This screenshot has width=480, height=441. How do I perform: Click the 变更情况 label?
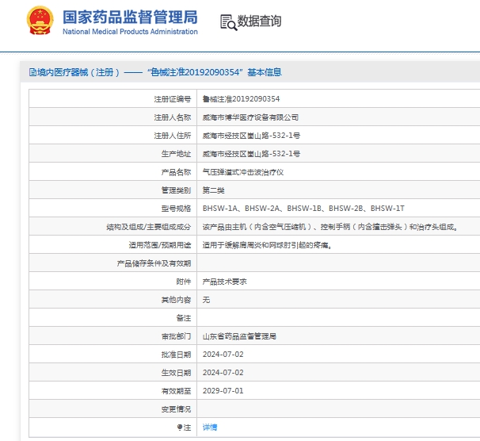pos(176,409)
